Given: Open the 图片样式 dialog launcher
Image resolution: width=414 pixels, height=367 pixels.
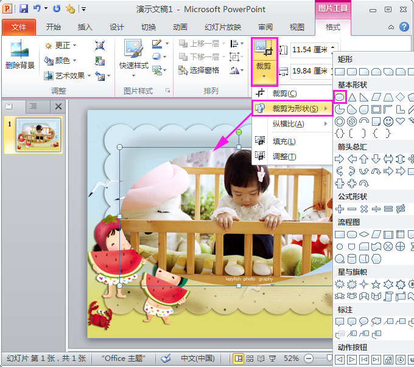Looking at the screenshot, I should coord(167,91).
